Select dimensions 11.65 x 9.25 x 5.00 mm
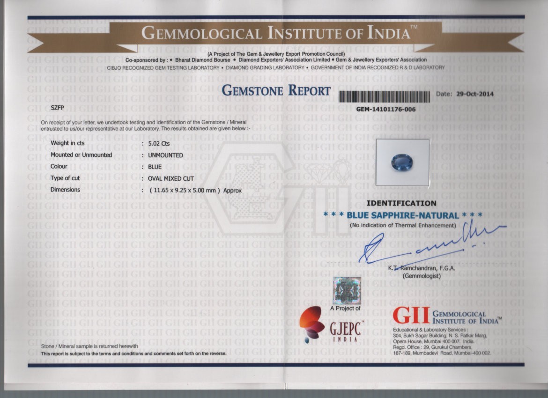Image resolution: width=548 pixels, height=398 pixels. coord(185,191)
